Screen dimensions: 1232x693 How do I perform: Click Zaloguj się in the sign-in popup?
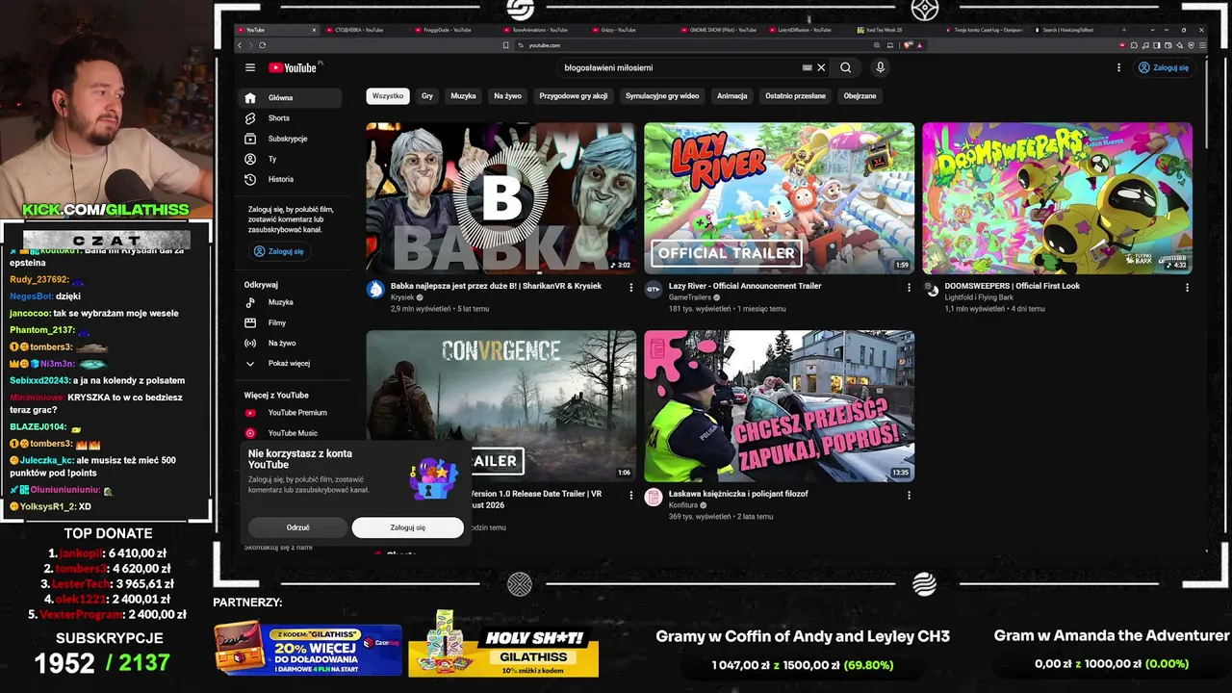(x=407, y=527)
